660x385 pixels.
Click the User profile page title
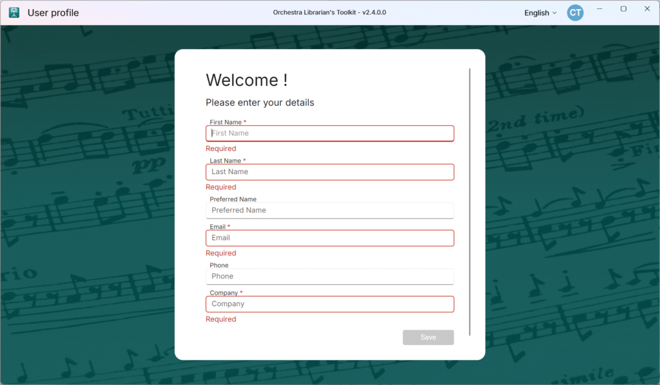[53, 13]
